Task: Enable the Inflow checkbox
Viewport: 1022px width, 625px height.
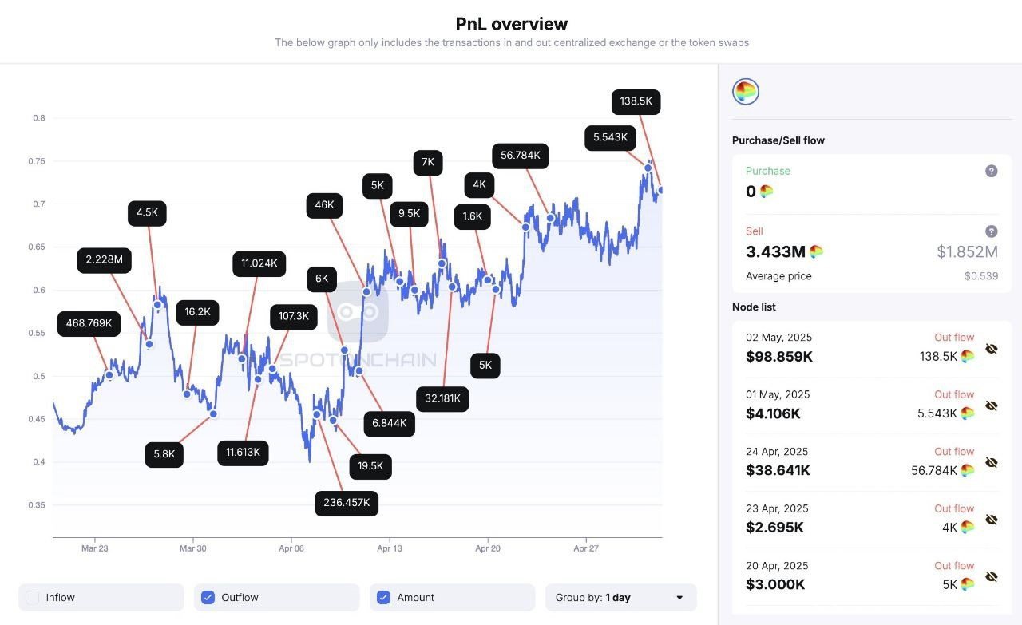Action: pyautogui.click(x=32, y=597)
